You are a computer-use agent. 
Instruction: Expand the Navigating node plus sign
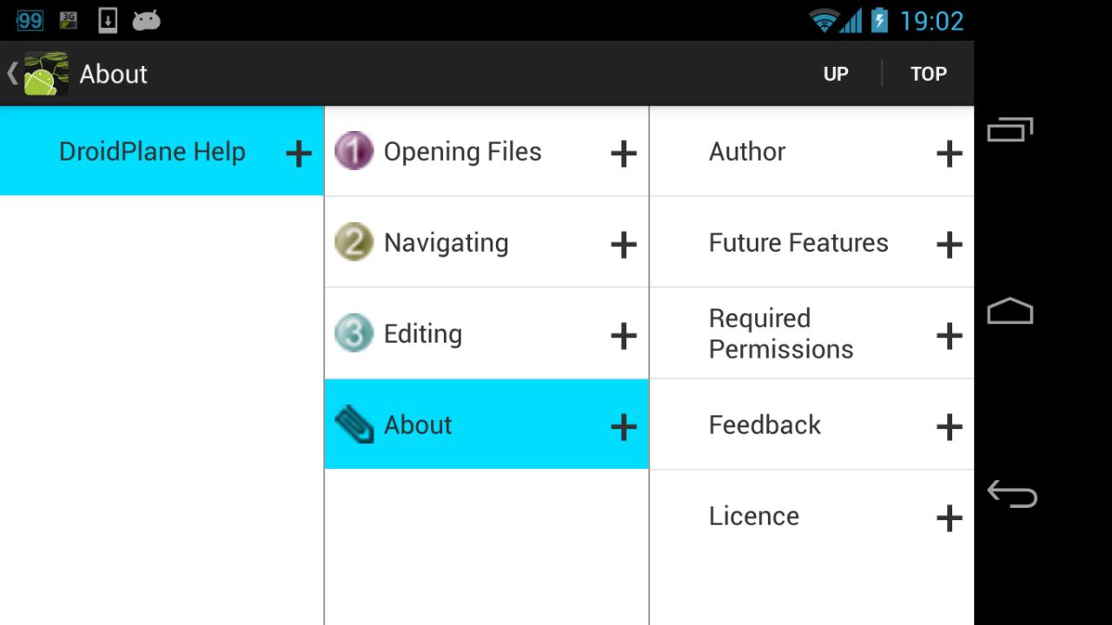(x=624, y=245)
